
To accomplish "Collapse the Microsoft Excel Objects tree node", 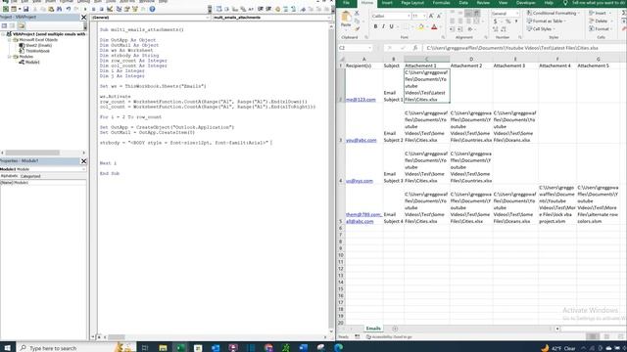I will 10,40.
